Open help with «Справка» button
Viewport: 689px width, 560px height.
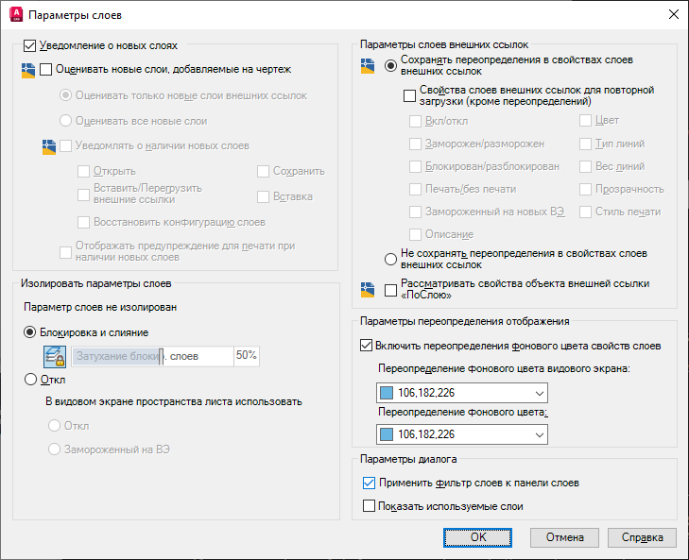click(642, 536)
